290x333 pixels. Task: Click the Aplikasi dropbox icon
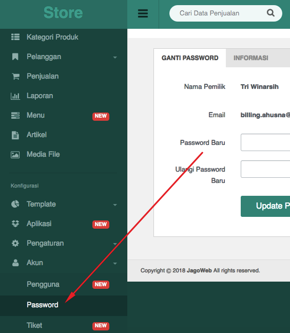pyautogui.click(x=15, y=224)
